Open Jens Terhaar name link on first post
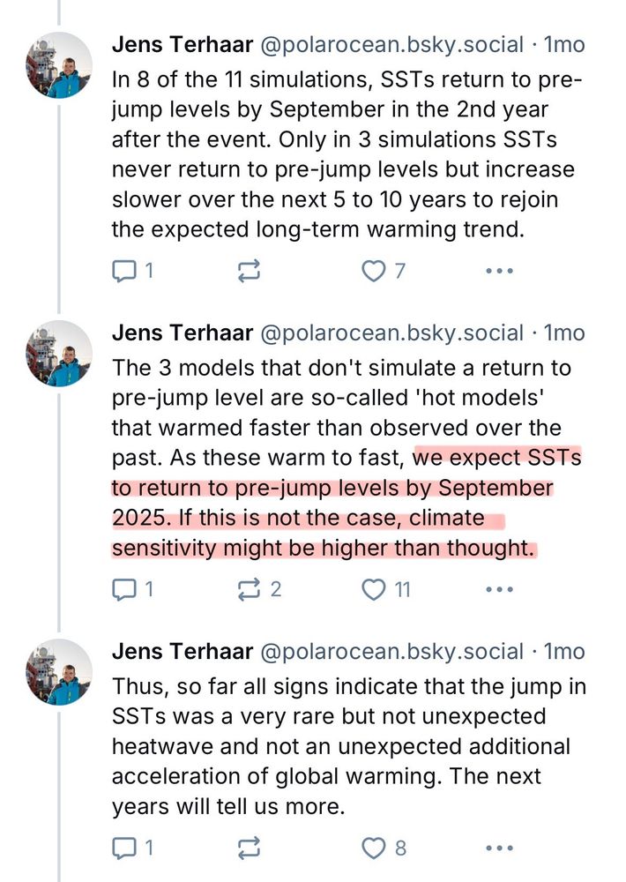626x882 pixels. point(183,44)
